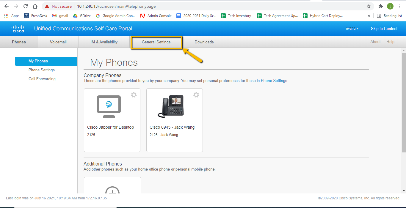Open the Chrome three-dot menu
Viewport: 406px width, 208px height.
tap(400, 6)
